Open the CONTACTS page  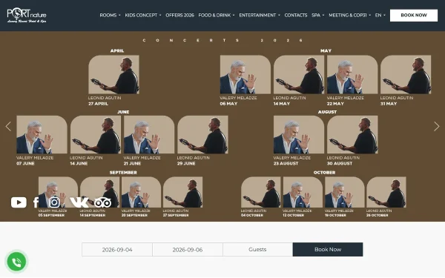pos(296,15)
